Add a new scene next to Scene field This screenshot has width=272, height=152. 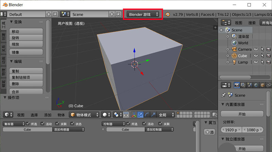[112, 14]
